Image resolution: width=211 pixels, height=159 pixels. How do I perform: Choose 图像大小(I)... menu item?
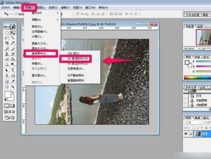pos(42,43)
